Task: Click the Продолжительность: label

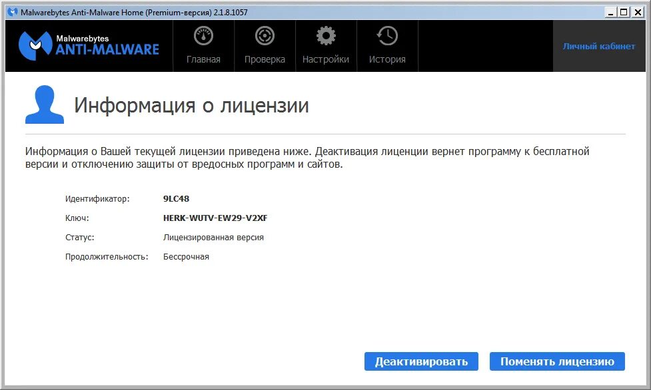Action: (x=107, y=257)
